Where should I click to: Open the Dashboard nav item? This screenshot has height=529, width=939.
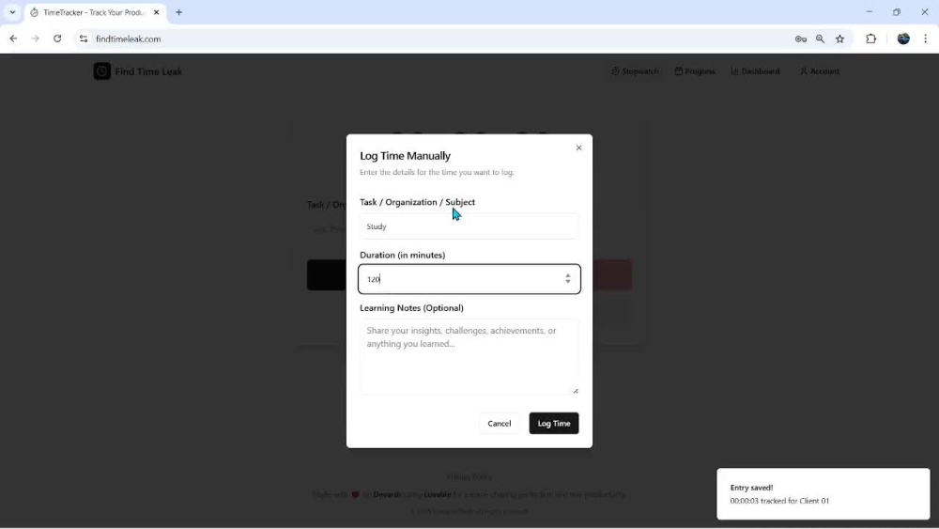click(755, 71)
